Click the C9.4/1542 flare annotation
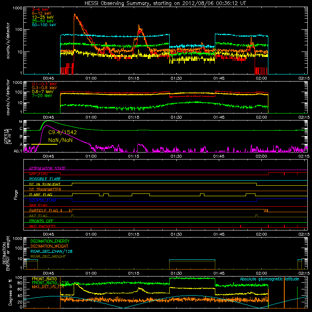Screen dimensions: 312x312 point(62,132)
